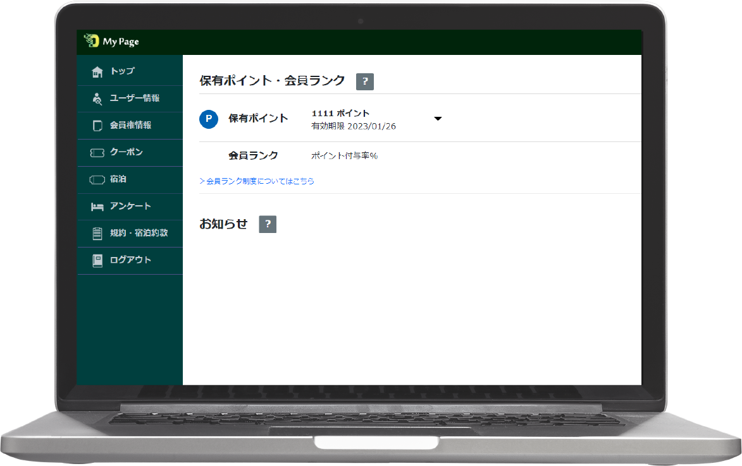
Task: Click the 会員ランク row label
Action: [253, 155]
